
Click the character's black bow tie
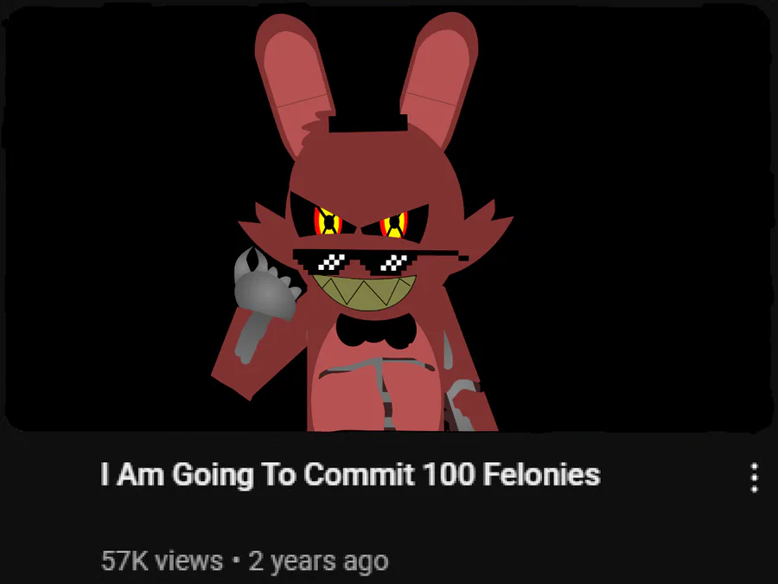tap(376, 331)
